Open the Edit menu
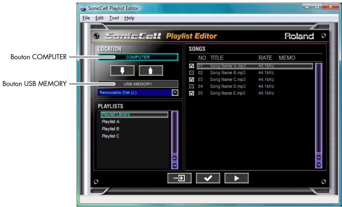Screen dimensions: 342x207 click(100, 18)
